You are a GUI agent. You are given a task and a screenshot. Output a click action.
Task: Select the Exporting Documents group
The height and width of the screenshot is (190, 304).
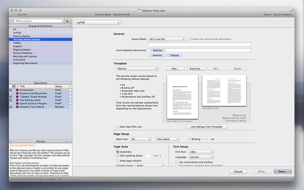click(x=25, y=63)
